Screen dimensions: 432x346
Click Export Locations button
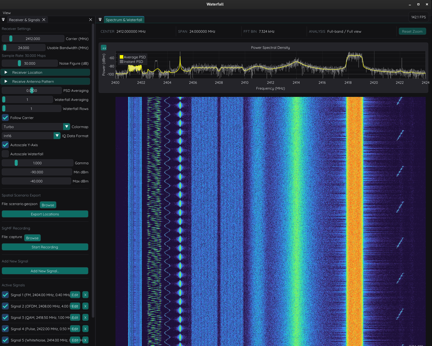[x=45, y=214]
